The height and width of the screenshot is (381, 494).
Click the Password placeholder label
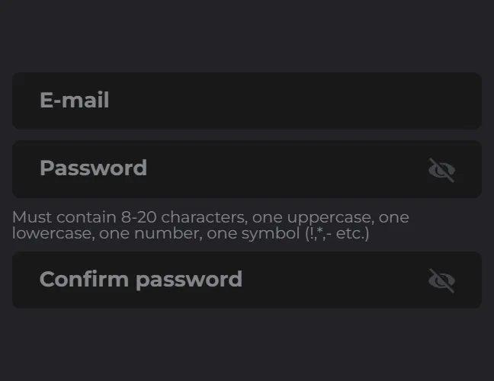pyautogui.click(x=93, y=168)
